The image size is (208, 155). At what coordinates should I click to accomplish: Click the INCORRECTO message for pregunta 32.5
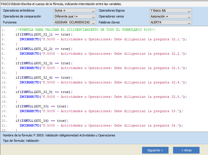click(x=103, y=97)
